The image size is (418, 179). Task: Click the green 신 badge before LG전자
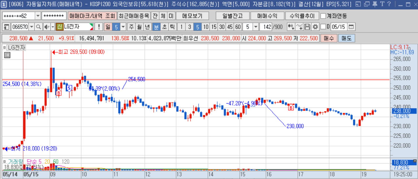pos(59,27)
